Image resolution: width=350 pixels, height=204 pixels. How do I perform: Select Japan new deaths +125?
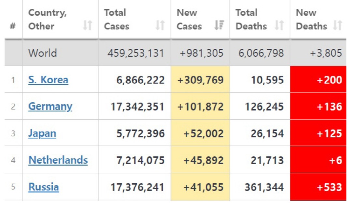click(329, 133)
